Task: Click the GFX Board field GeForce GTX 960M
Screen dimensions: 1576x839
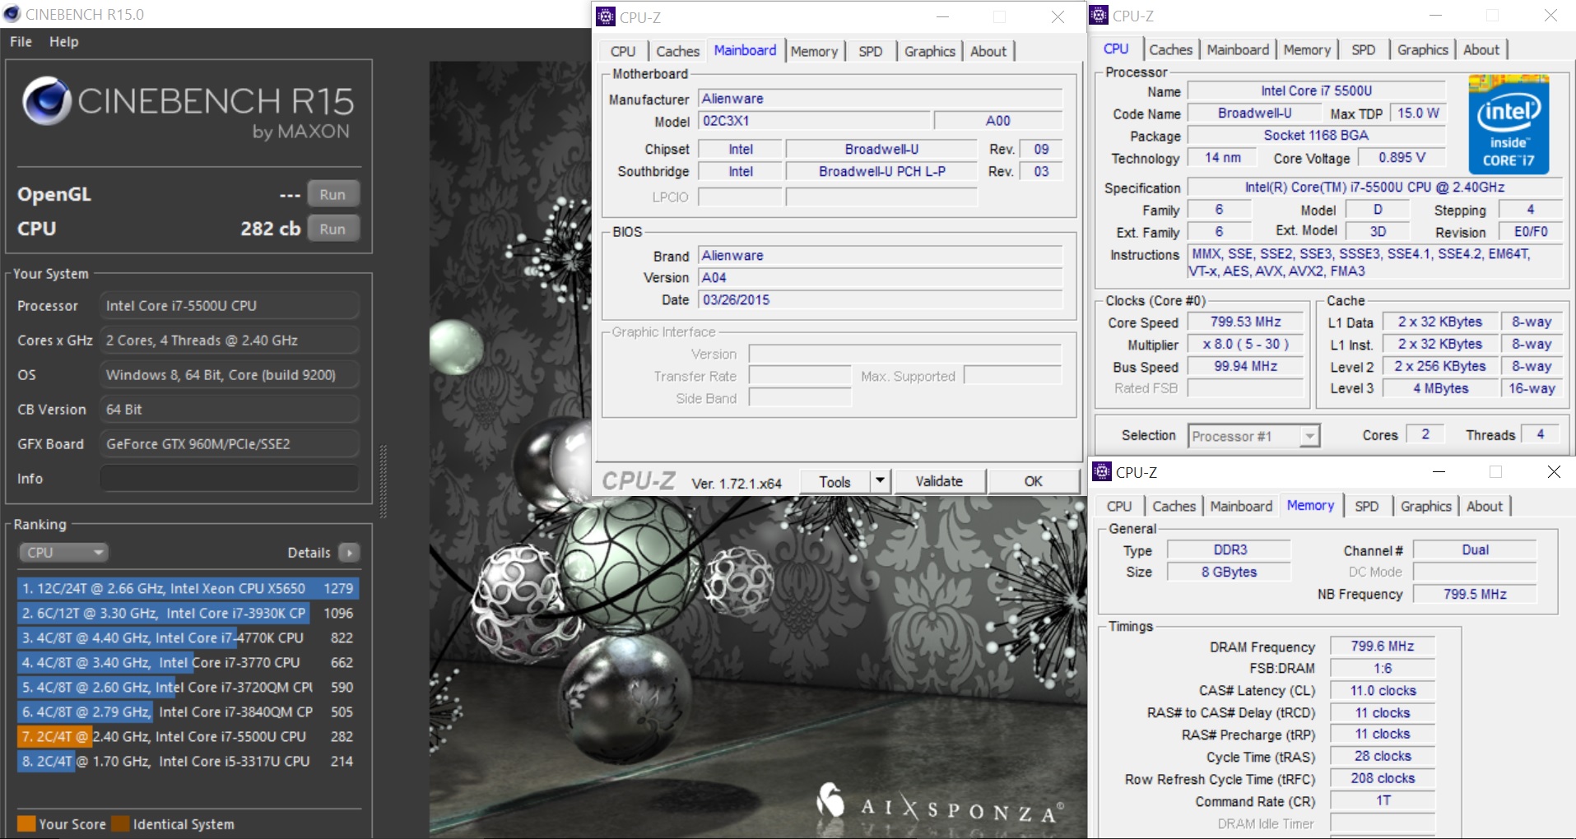Action: pos(229,443)
